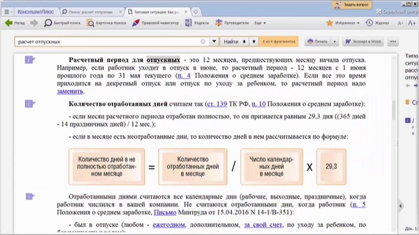Screen dimensions: 419x235
Task: Open the Избранное dropdown
Action: [343, 23]
